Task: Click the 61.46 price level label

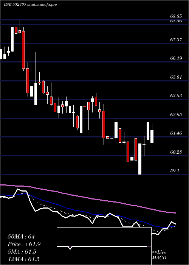Action: pyautogui.click(x=176, y=133)
